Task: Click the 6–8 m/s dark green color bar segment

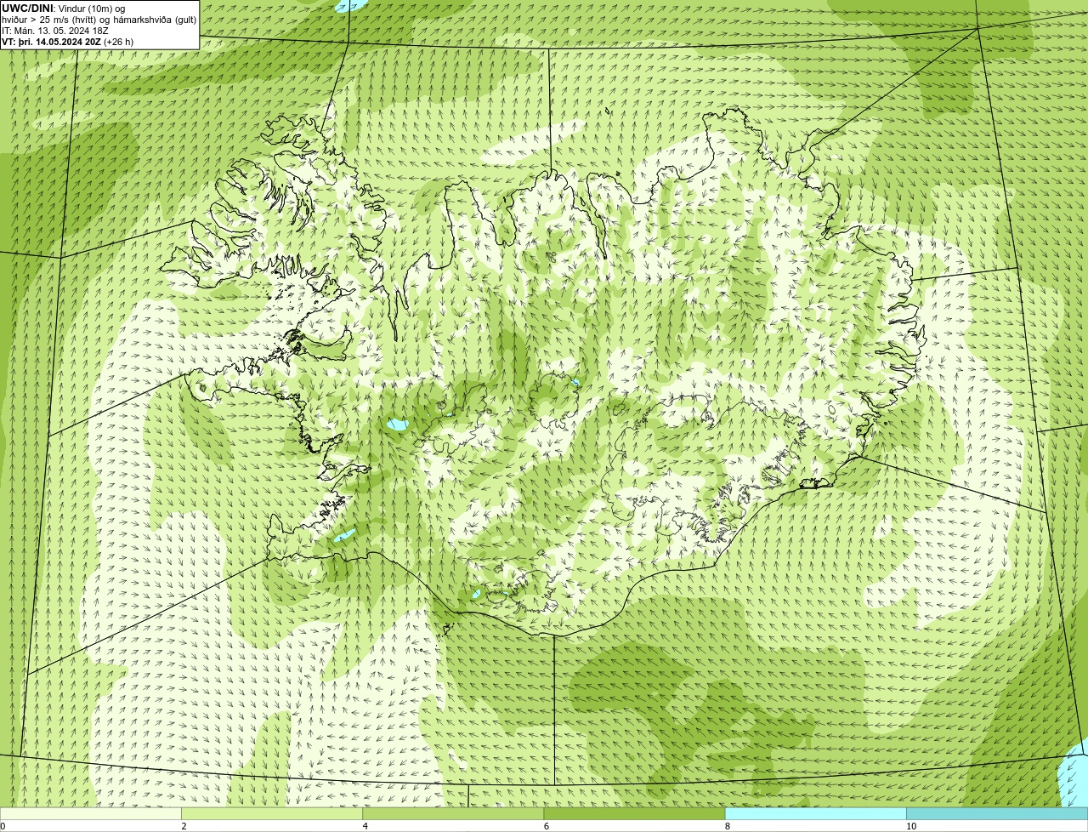Action: click(634, 814)
